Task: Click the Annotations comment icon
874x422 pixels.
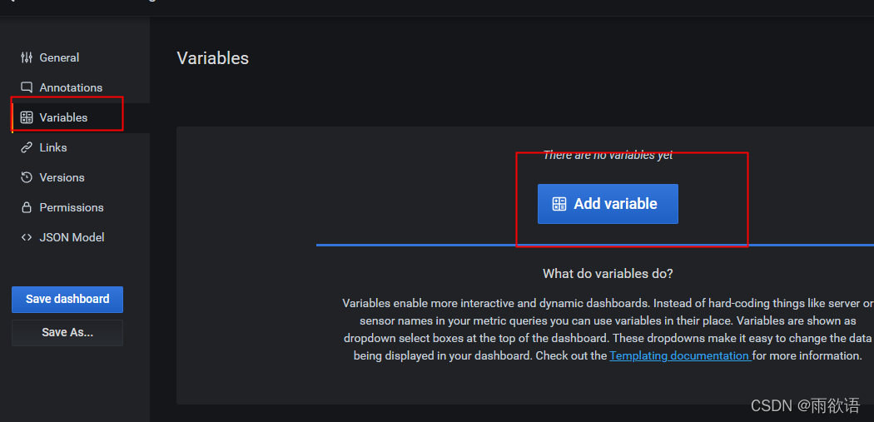Action: point(26,87)
